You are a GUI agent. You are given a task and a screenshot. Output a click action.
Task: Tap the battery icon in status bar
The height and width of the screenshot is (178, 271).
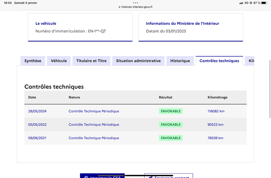264,3
